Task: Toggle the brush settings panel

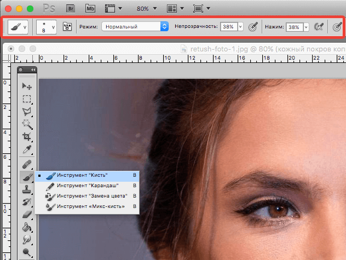Action: (68, 26)
